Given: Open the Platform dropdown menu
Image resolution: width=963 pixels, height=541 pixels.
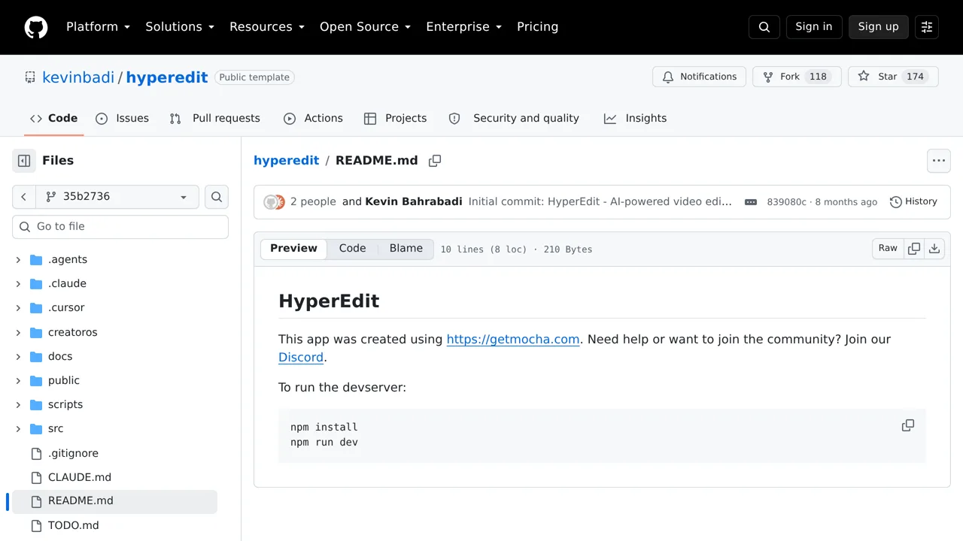Looking at the screenshot, I should [x=99, y=27].
